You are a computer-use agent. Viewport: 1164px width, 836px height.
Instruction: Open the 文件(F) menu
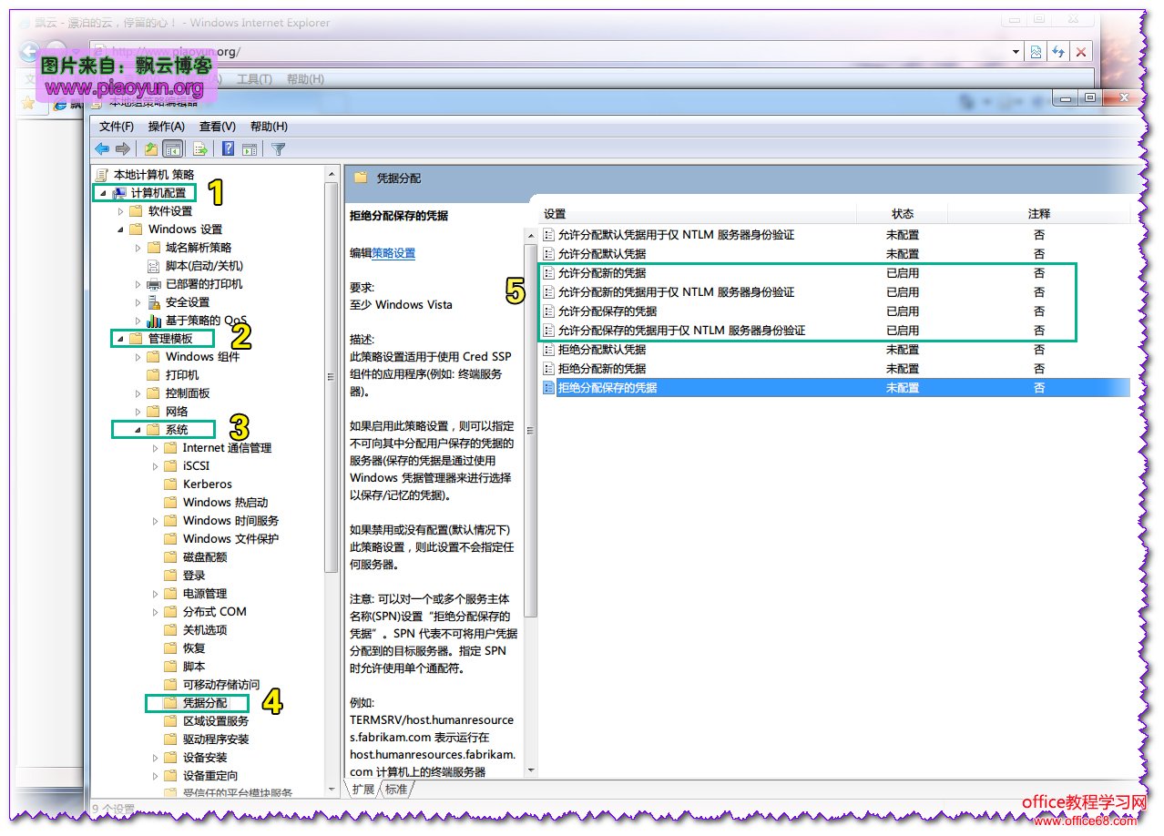click(x=117, y=127)
